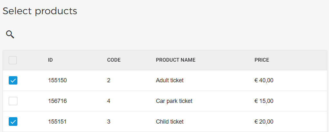Uncheck the Child ticket checkbox
329x132 pixels.
click(x=13, y=122)
